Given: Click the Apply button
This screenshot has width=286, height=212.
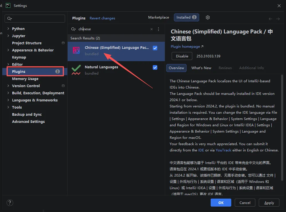Looking at the screenshot, I should coord(269,203).
